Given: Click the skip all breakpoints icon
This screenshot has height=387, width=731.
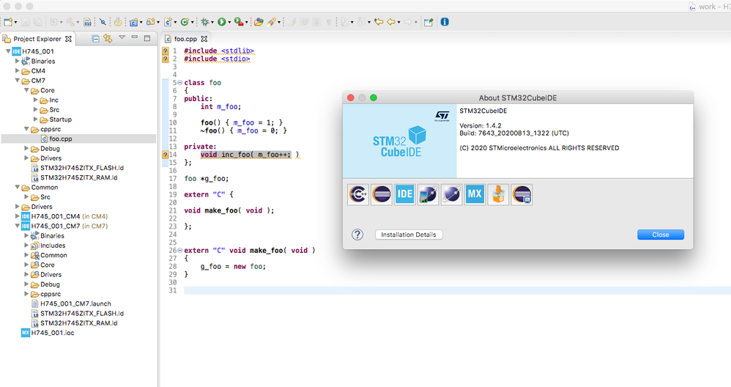Looking at the screenshot, I should [x=103, y=22].
